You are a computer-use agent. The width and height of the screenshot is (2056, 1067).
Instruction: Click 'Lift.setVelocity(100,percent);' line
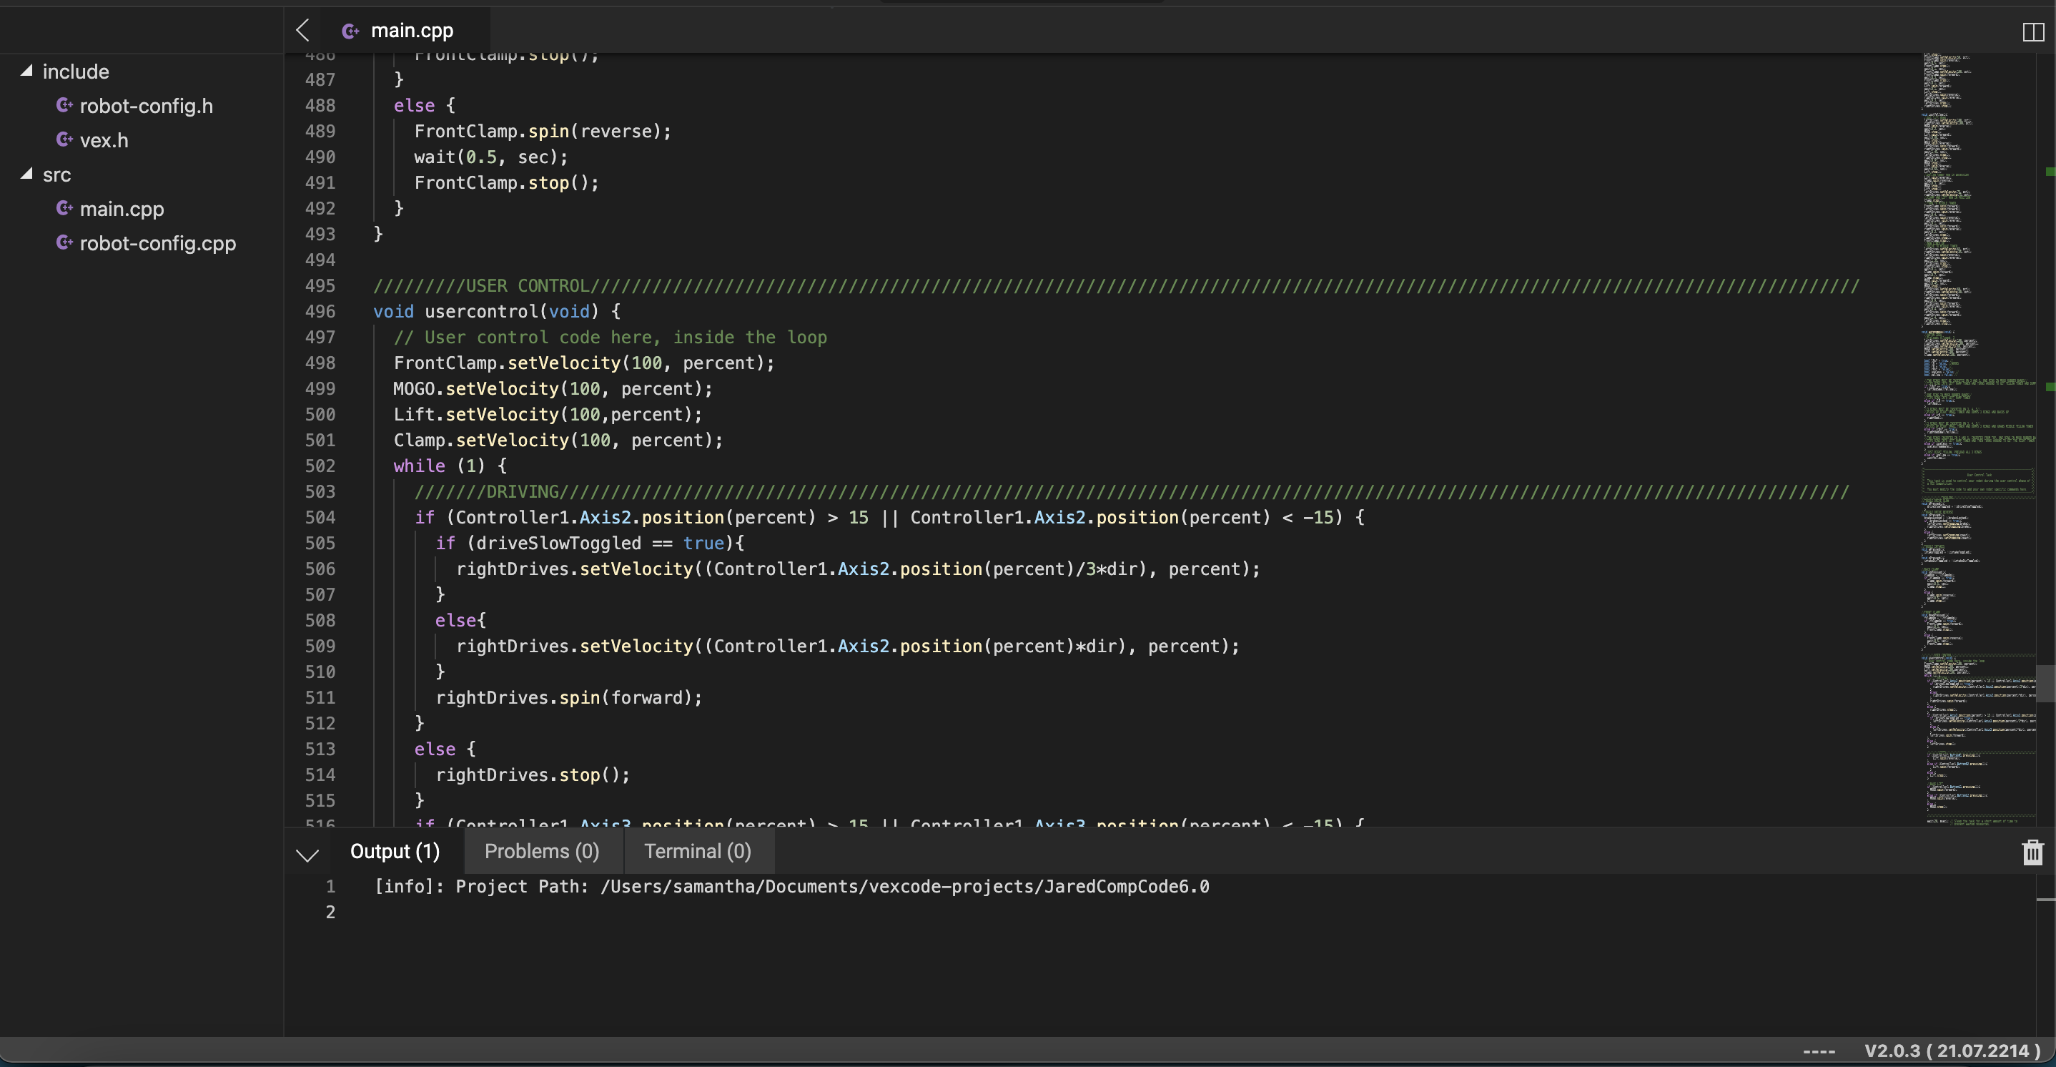coord(548,415)
